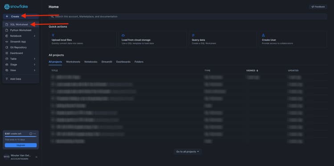Image resolution: width=334 pixels, height=166 pixels.
Task: Click the TYPE column header
Action: click(x=208, y=70)
